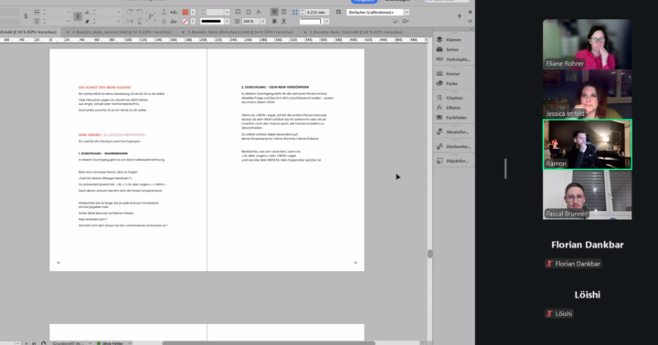Open the Effekte panel
The height and width of the screenshot is (345, 658).
click(x=453, y=108)
